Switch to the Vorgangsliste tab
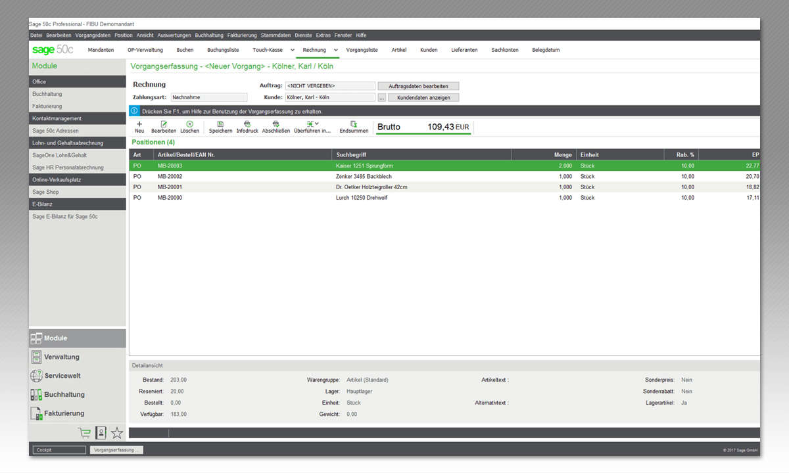The image size is (789, 473). point(362,50)
